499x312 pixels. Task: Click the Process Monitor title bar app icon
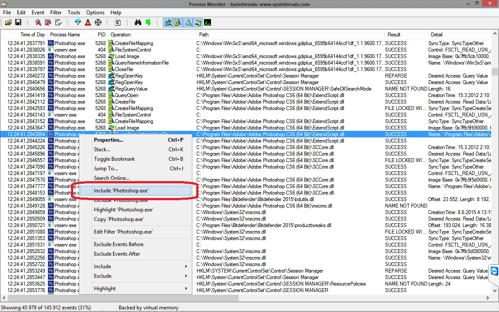coord(4,4)
